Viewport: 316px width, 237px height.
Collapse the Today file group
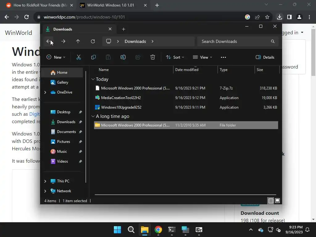[x=93, y=79]
